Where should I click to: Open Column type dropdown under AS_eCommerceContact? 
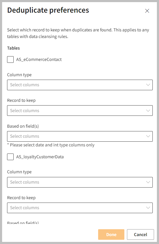(76, 85)
